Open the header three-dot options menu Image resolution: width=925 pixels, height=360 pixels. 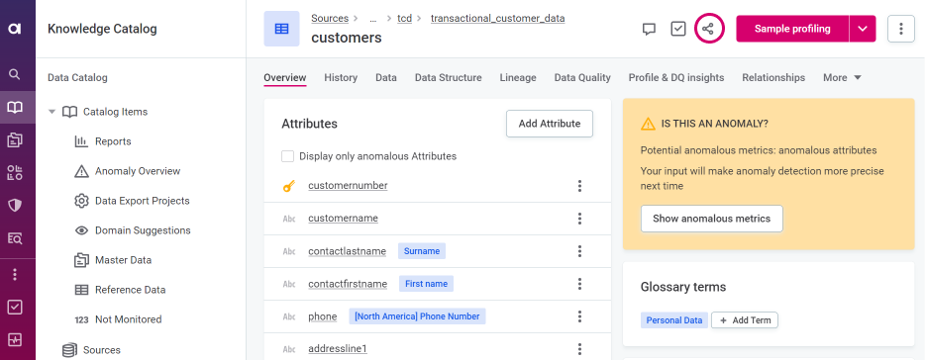[x=901, y=29]
